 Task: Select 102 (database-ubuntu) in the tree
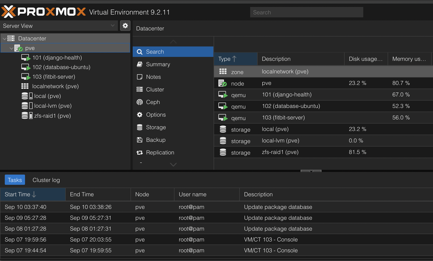61,67
